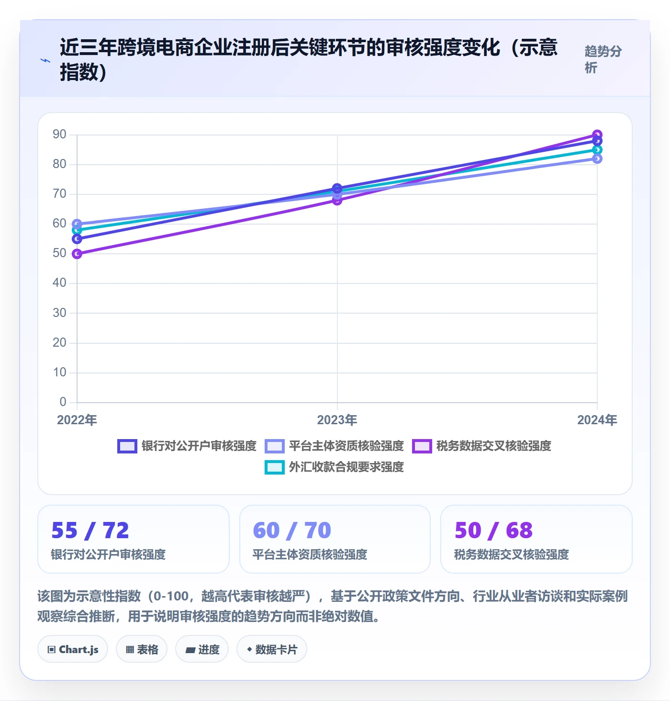The image size is (670, 701).
Task: Click the 2024 light-blue point at 82
Action: 597,158
